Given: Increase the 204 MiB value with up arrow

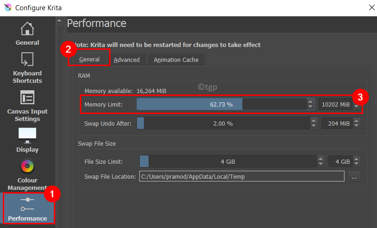Looking at the screenshot, I should click(x=356, y=121).
